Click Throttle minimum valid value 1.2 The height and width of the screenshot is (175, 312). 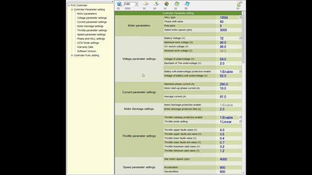pos(229,151)
